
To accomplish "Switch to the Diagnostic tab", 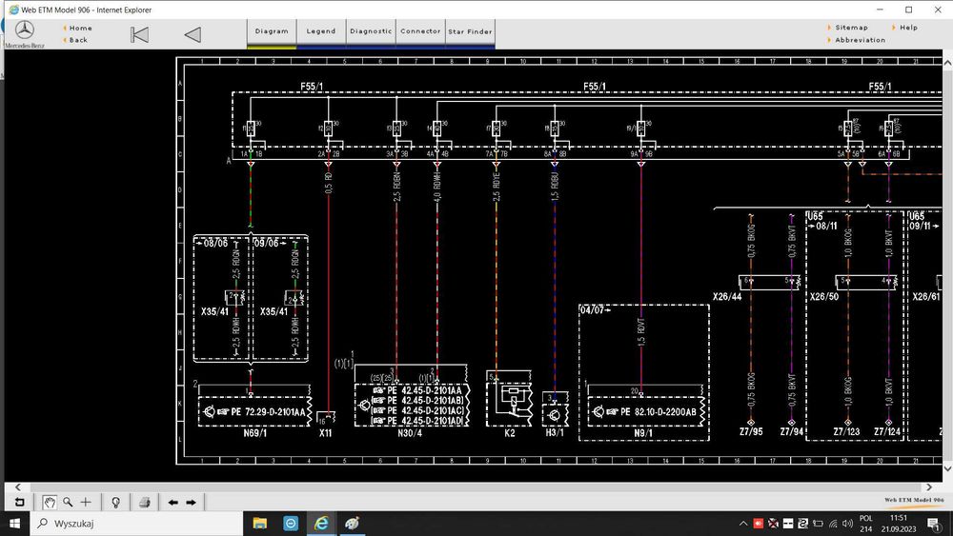I will click(371, 31).
